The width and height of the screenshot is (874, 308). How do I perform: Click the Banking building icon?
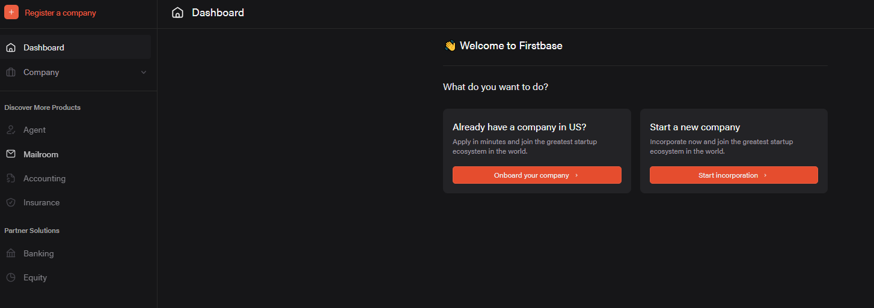(x=11, y=253)
